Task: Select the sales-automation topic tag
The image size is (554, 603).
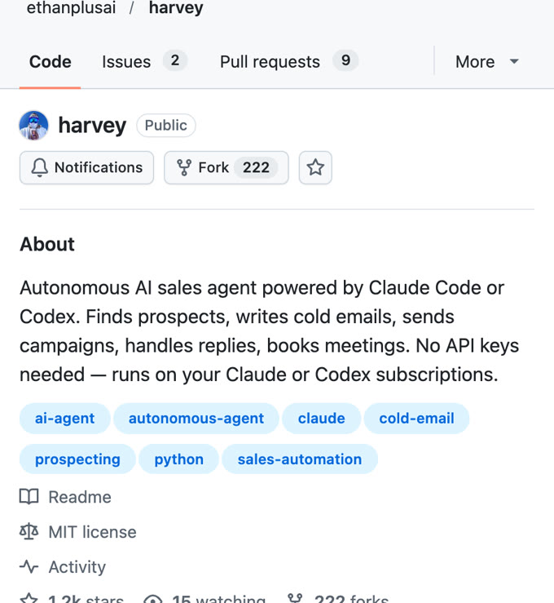Action: (300, 459)
